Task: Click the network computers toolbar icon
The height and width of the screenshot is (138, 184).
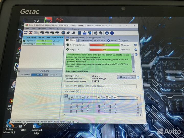Action: point(89,33)
